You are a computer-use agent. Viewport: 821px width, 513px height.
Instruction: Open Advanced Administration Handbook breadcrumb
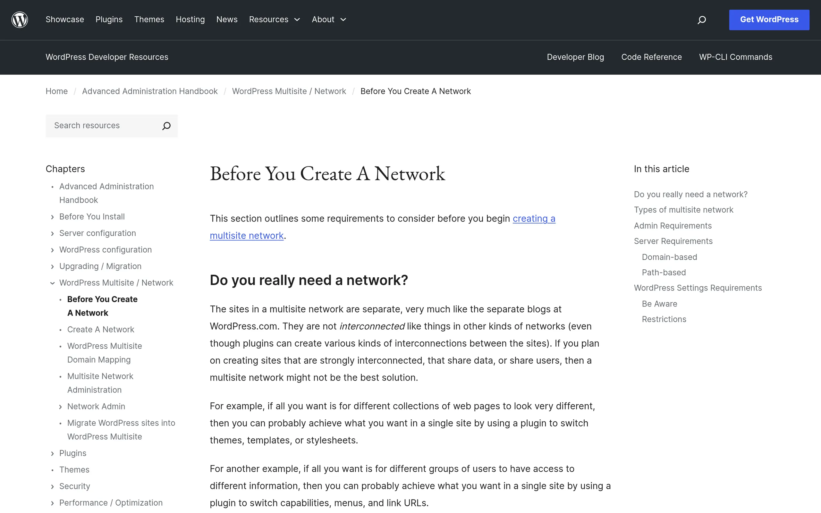[x=150, y=91]
